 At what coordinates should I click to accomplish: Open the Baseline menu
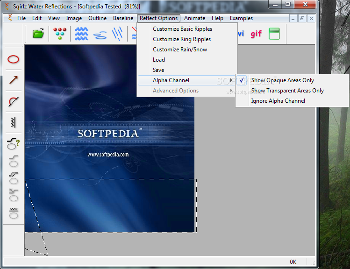pos(123,18)
